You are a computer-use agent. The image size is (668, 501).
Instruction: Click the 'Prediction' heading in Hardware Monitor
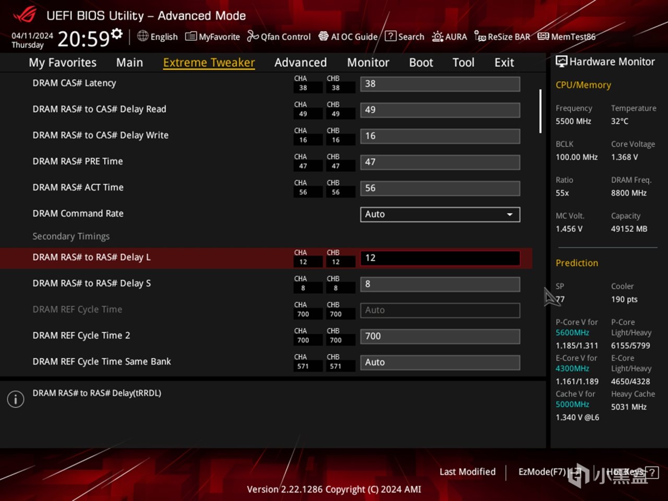577,263
